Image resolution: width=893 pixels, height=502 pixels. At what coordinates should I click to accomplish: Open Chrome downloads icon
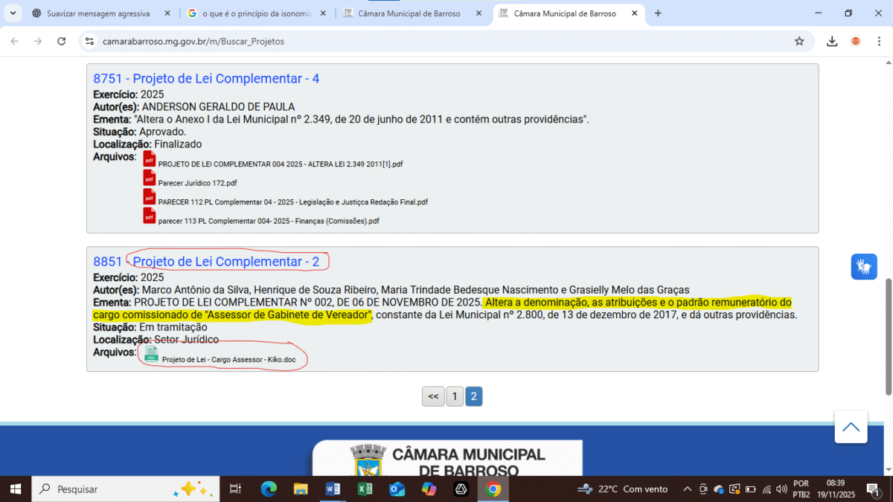[832, 42]
